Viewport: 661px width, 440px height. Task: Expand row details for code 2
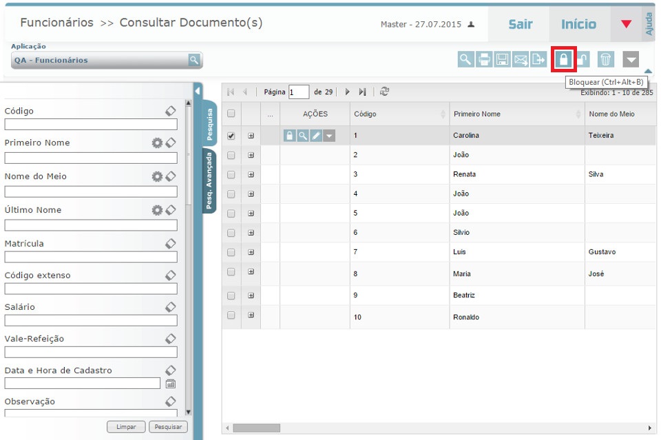[x=251, y=155]
